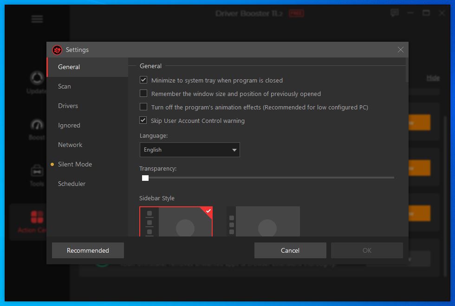Click the OK button
This screenshot has width=455, height=306.
(367, 250)
